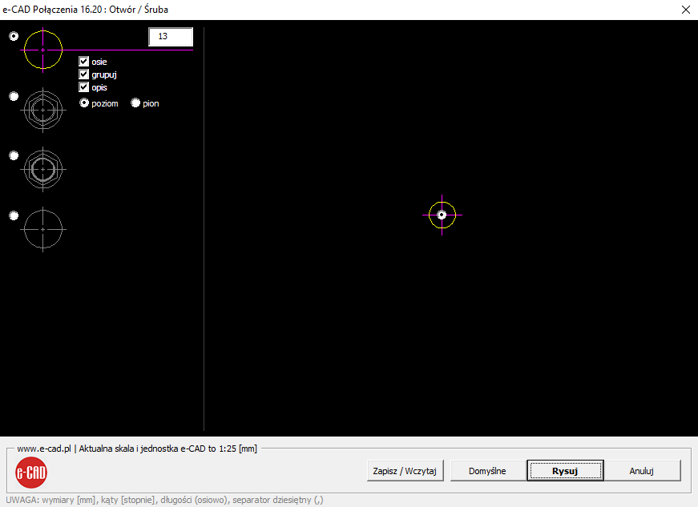The width and height of the screenshot is (698, 507).
Task: Click the hex bolt with washer icon
Action: coord(43,170)
